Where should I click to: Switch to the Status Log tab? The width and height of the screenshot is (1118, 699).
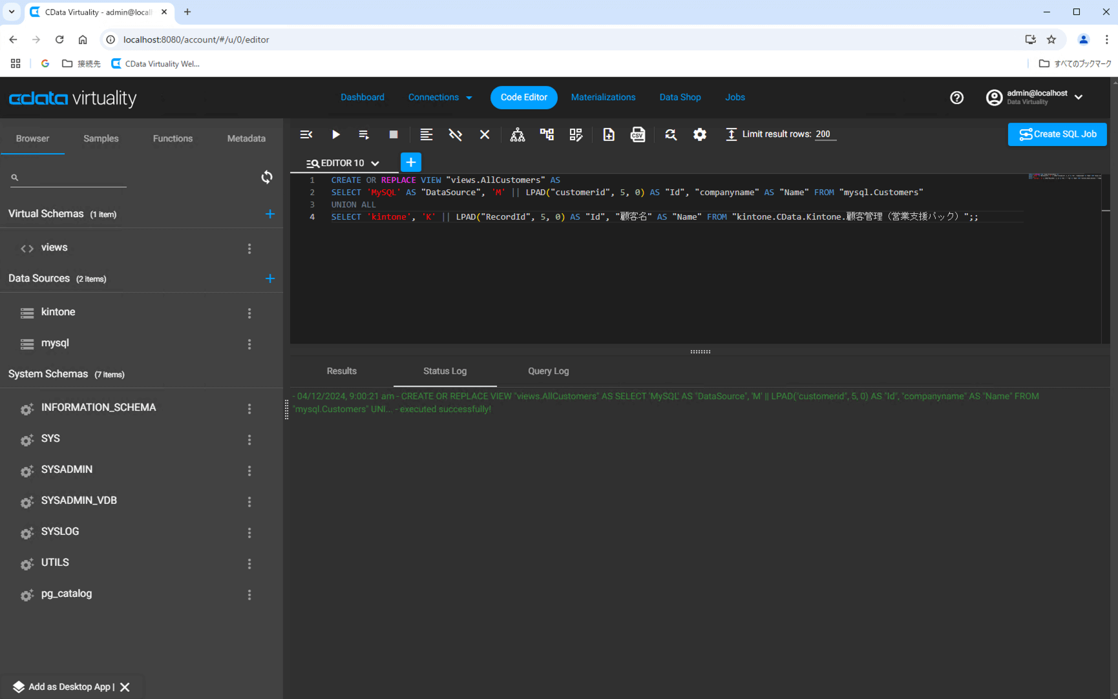(445, 371)
